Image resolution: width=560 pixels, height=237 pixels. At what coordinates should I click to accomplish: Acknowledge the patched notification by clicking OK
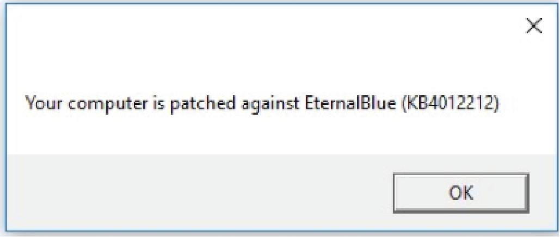[x=461, y=193]
